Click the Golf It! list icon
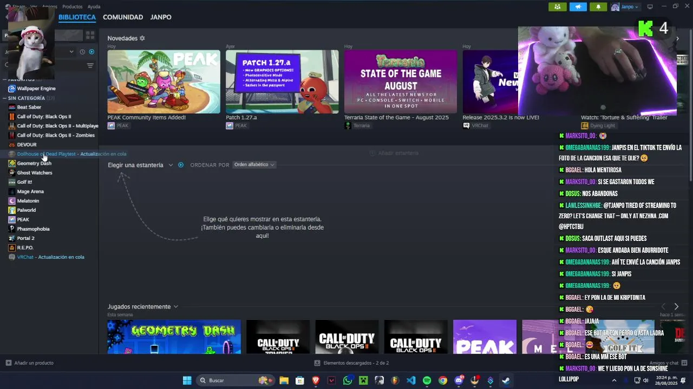This screenshot has width=693, height=389. click(x=12, y=182)
